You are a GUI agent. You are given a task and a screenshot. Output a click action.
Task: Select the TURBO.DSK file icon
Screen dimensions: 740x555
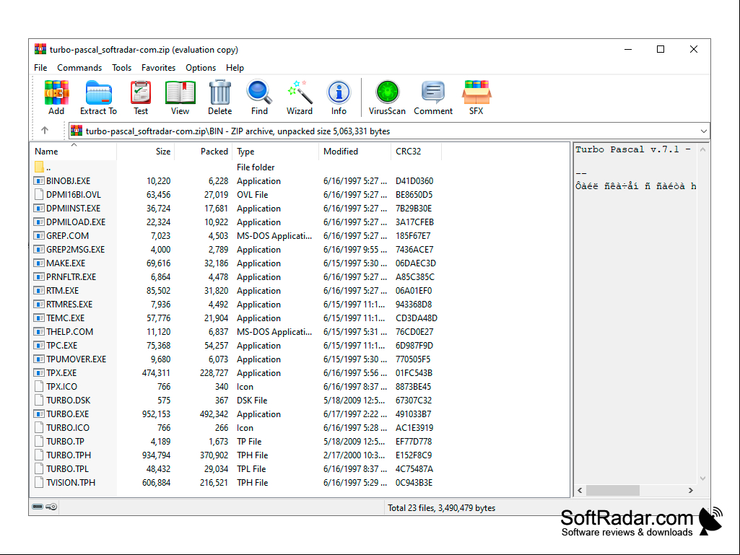pos(39,401)
